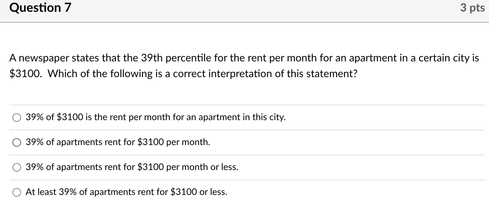Image resolution: width=489 pixels, height=214 pixels.
Task: Click the Question 7 header
Action: tap(40, 8)
